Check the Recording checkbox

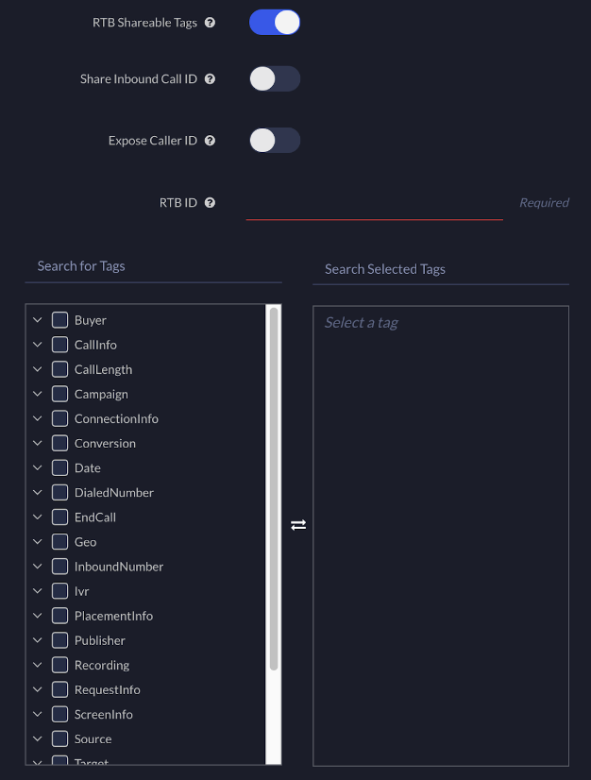[59, 665]
